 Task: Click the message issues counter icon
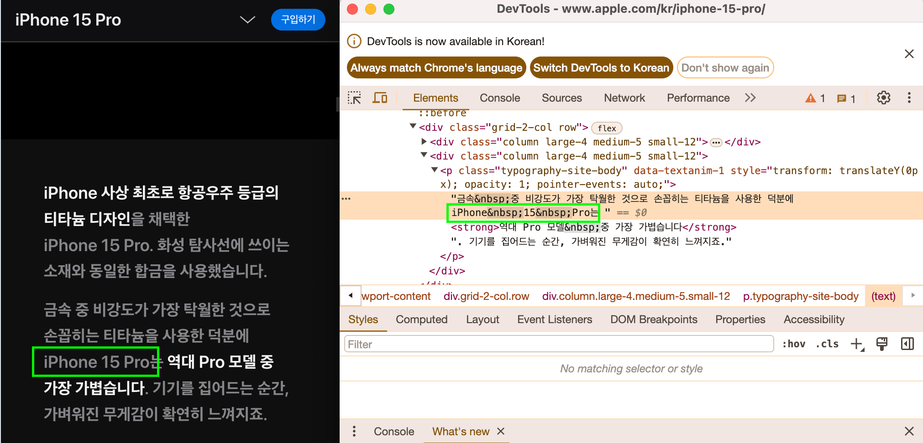[x=846, y=98]
